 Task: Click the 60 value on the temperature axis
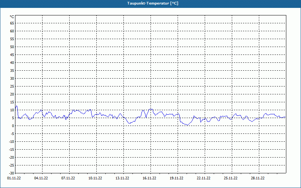click(x=12, y=31)
